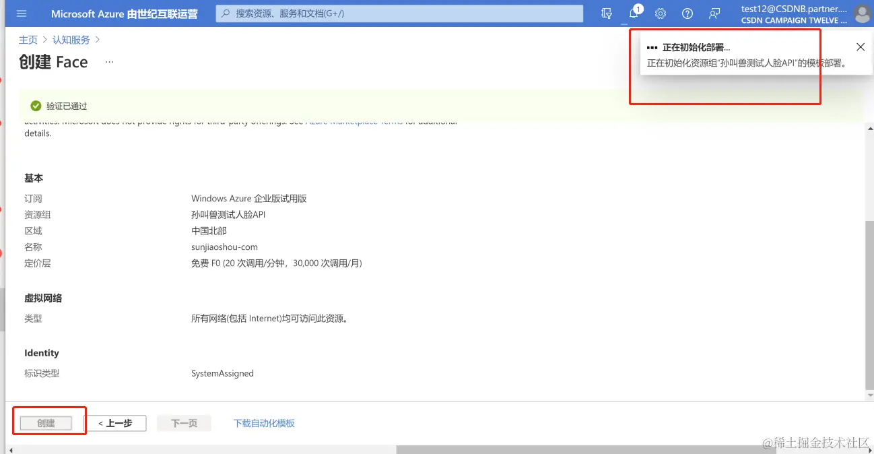Click the 正在初始化部署 notification title

click(x=696, y=48)
